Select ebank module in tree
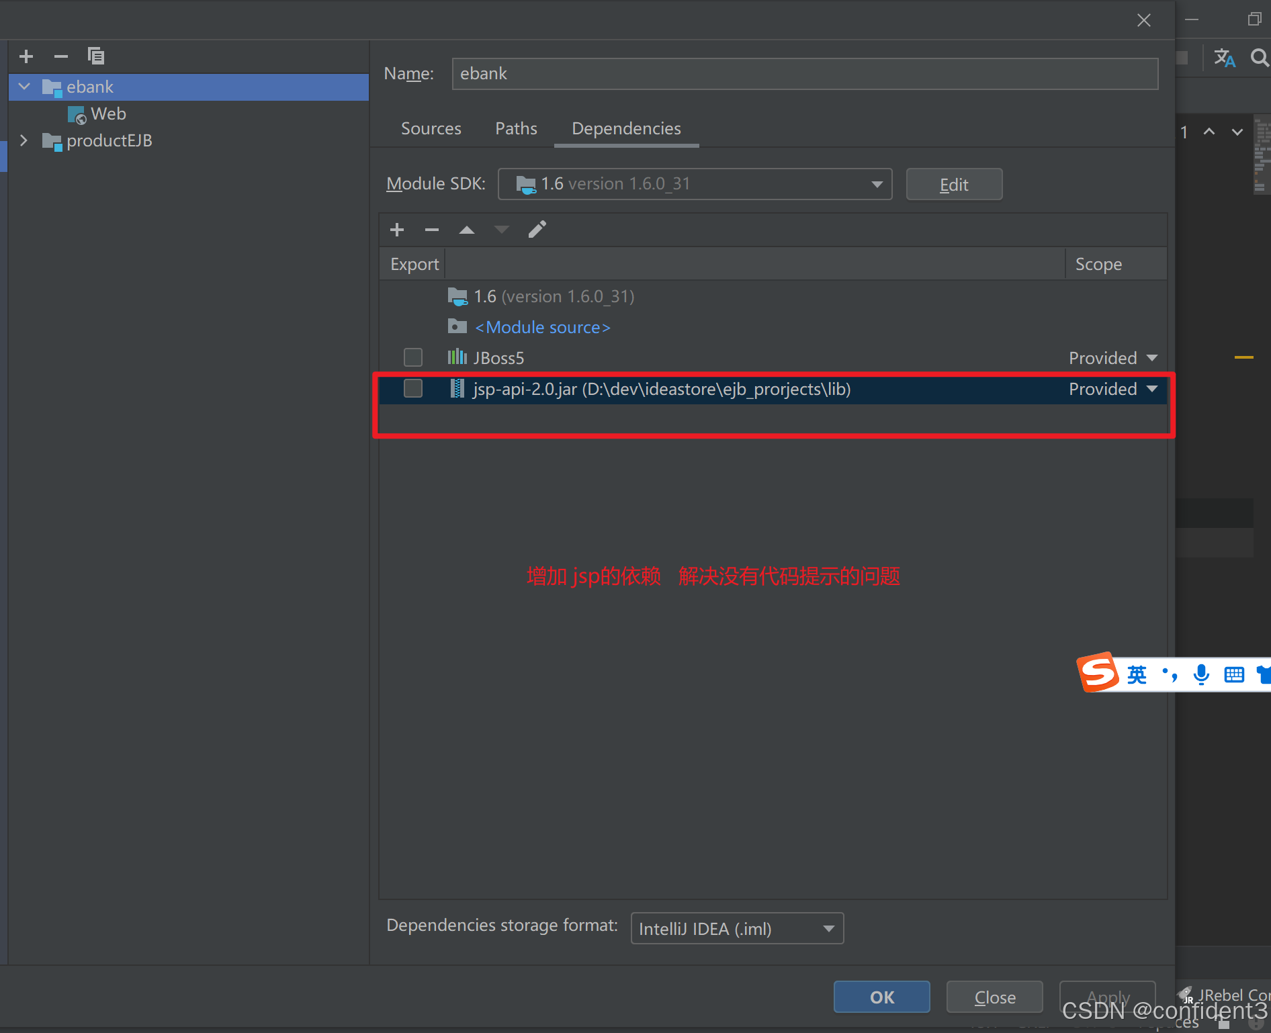 click(189, 87)
